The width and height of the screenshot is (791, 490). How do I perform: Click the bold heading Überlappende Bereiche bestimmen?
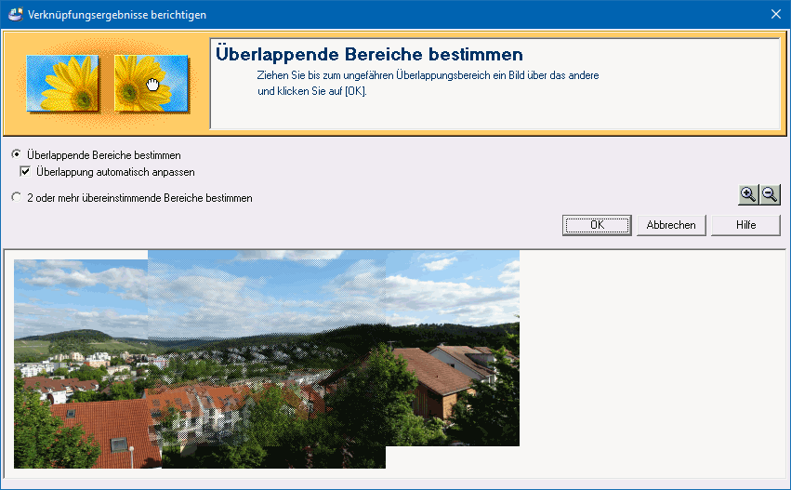[x=369, y=55]
